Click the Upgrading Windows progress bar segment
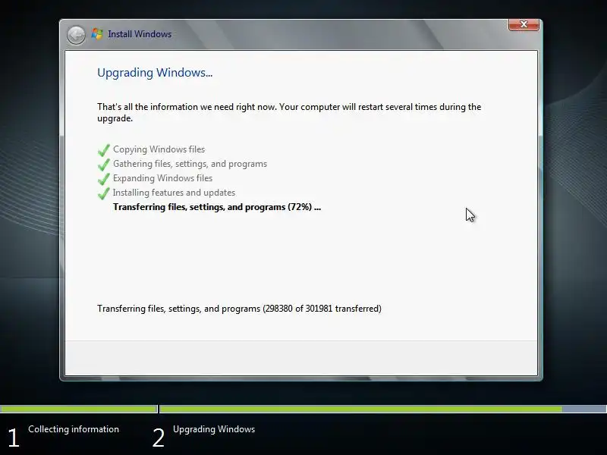The width and height of the screenshot is (607, 455). pyautogui.click(x=383, y=409)
